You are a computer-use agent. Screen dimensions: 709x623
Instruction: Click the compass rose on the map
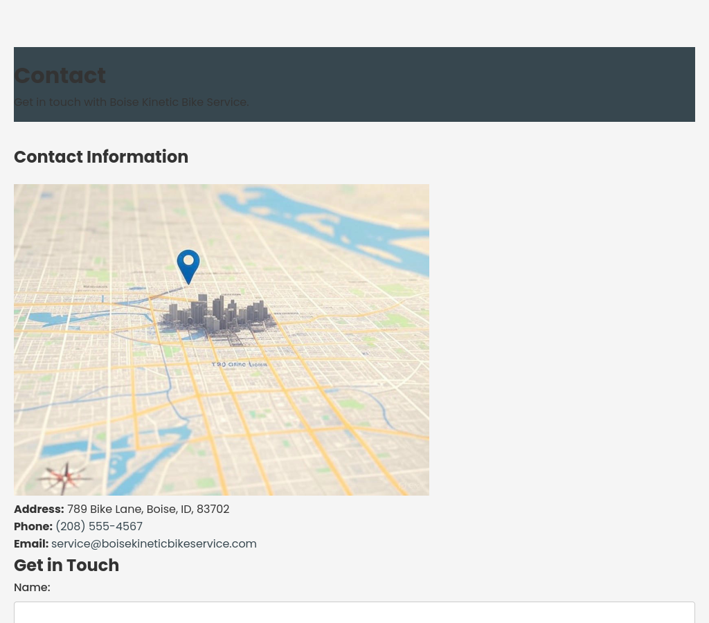(64, 477)
